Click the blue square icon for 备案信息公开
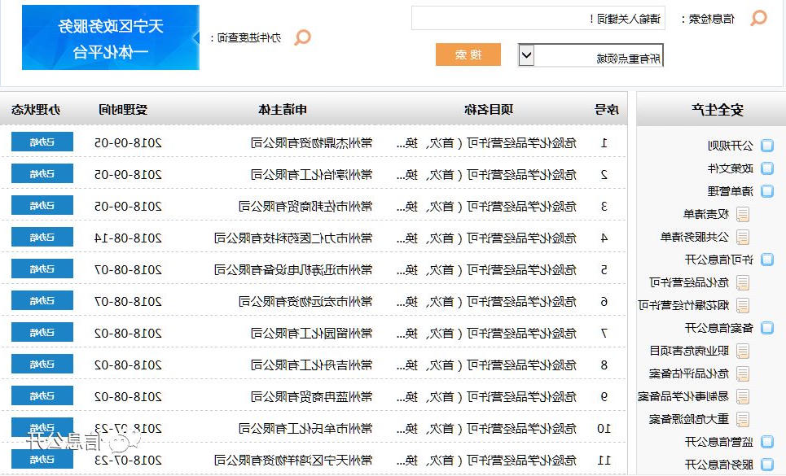Image resolution: width=786 pixels, height=476 pixels. point(767,328)
